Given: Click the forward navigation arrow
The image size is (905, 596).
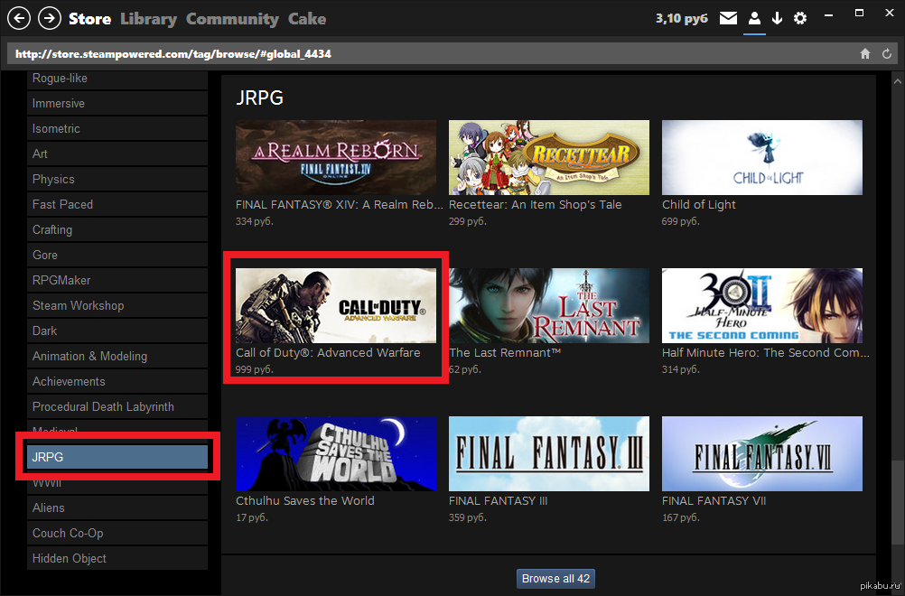Looking at the screenshot, I should pyautogui.click(x=50, y=18).
